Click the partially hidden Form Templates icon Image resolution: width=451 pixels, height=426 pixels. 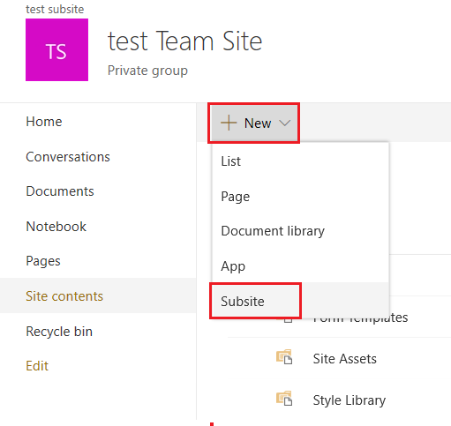(x=289, y=320)
